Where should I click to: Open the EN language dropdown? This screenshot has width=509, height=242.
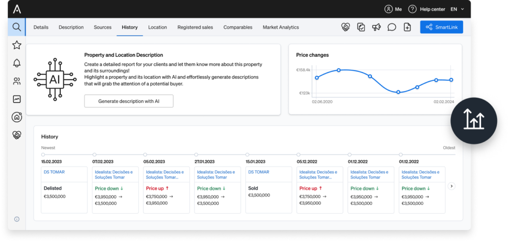[457, 9]
